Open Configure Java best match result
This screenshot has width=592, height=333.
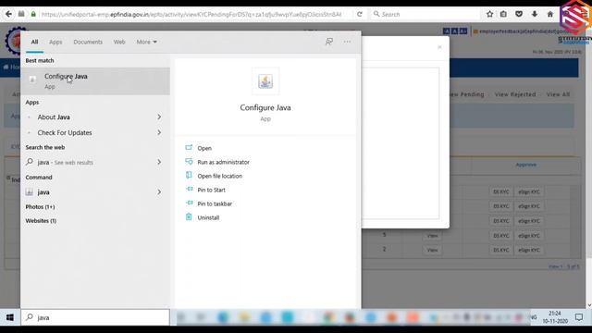[x=95, y=80]
